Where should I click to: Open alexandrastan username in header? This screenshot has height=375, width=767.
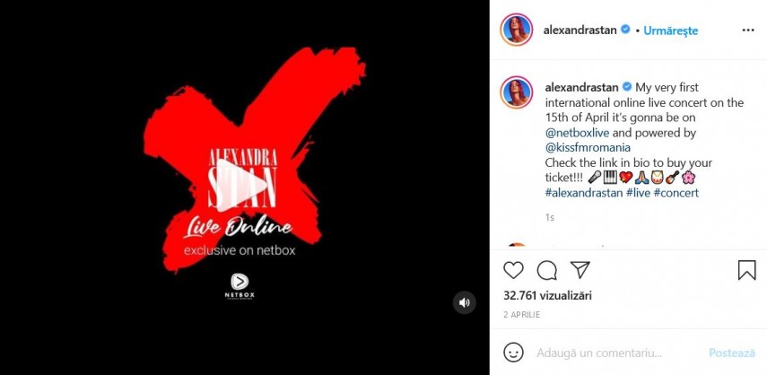point(580,31)
